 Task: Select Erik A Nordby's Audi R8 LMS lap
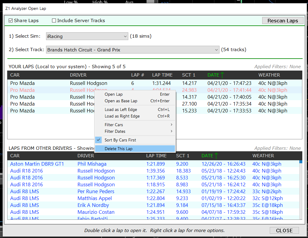153,205
